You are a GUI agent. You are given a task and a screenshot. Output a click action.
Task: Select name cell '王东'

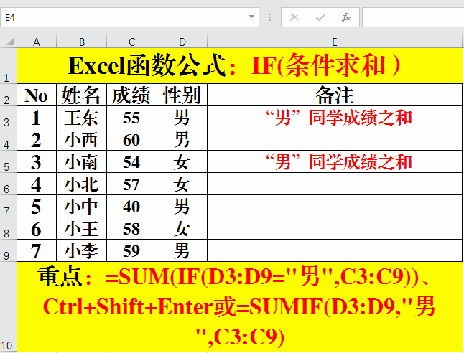coord(82,117)
